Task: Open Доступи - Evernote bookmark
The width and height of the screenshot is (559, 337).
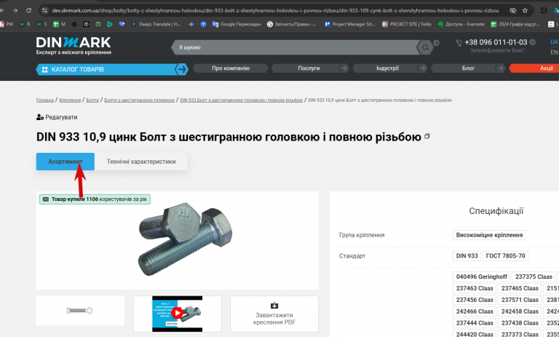Action: pos(461,24)
